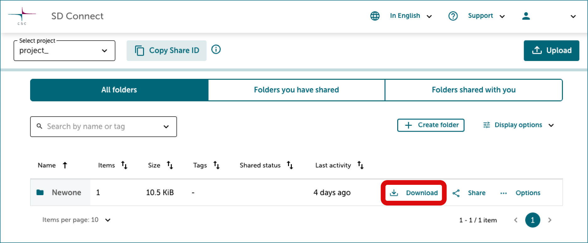Expand the search box dropdown arrow
This screenshot has height=243, width=588.
click(166, 127)
